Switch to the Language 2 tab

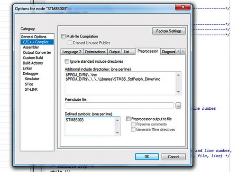coord(72,52)
